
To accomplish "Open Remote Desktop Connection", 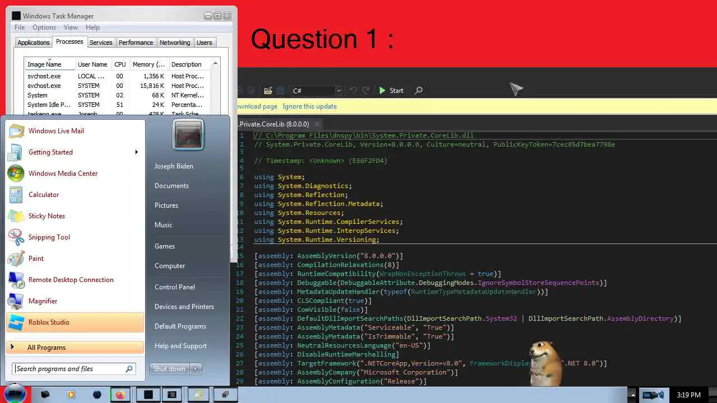I will 75,280.
